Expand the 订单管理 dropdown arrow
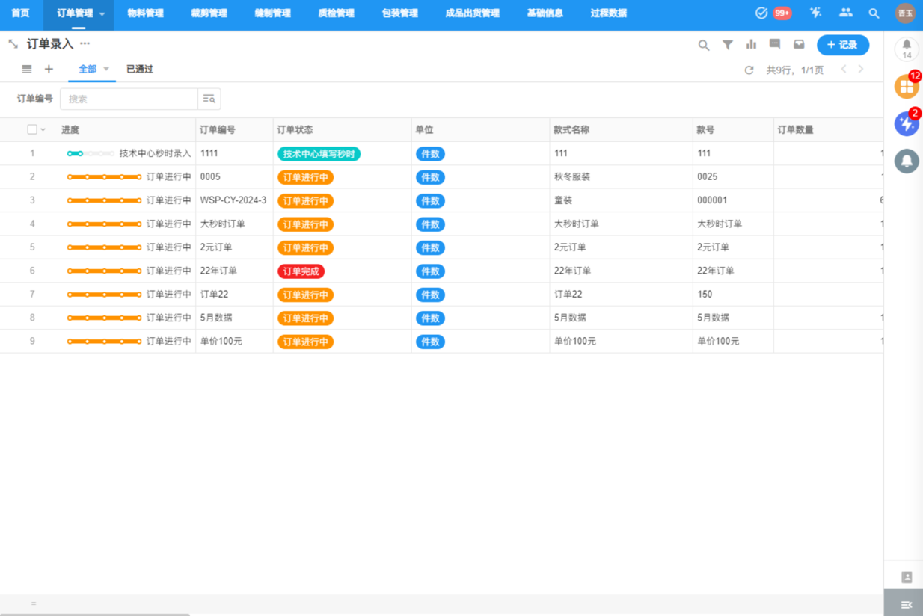The image size is (923, 616). (x=102, y=14)
